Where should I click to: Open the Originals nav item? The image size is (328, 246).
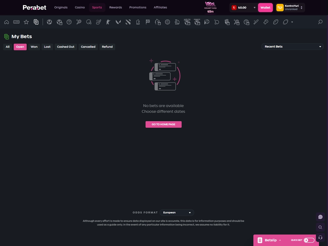61,7
